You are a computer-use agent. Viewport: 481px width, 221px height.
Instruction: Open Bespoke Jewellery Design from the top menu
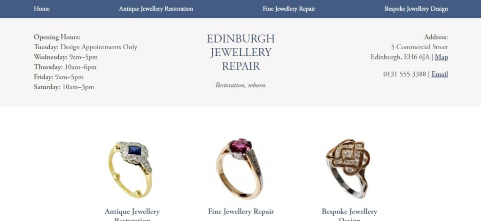[x=416, y=9]
